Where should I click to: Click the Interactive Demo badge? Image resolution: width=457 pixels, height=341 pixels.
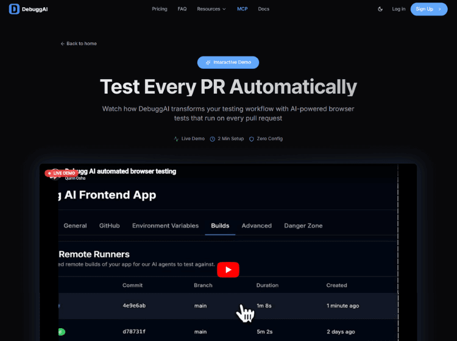click(x=228, y=62)
